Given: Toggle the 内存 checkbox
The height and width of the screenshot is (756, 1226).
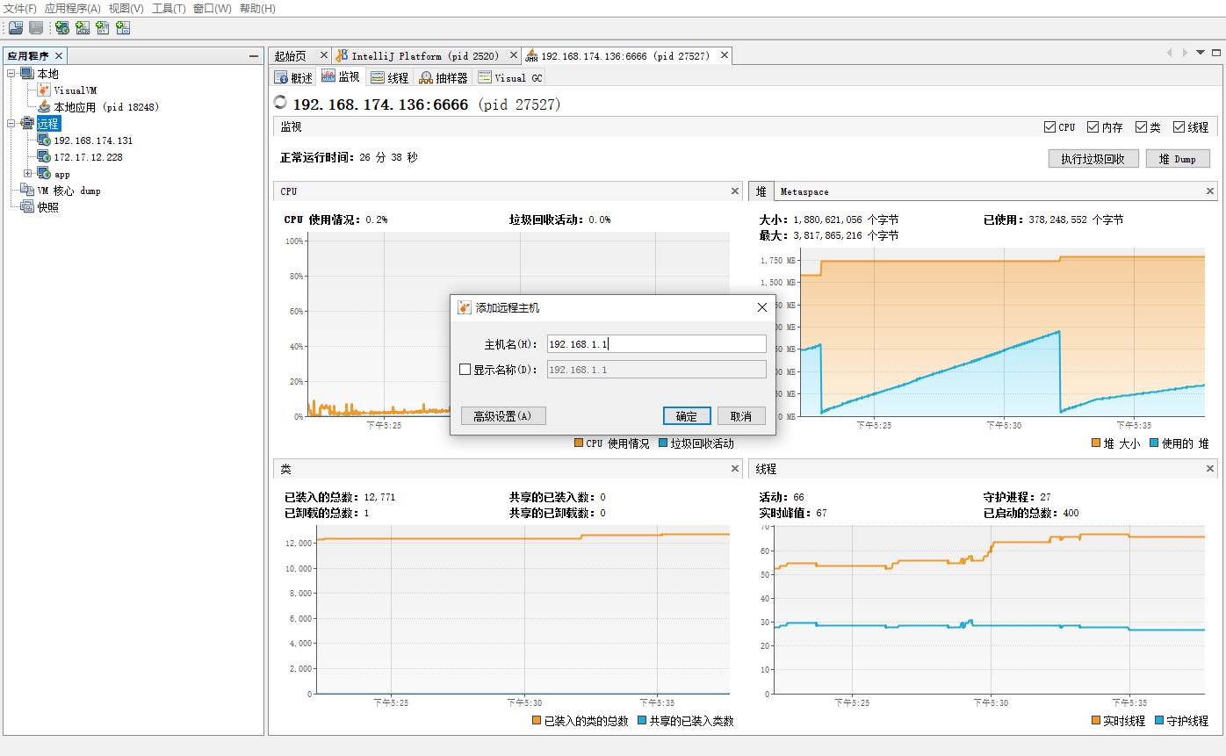Looking at the screenshot, I should coord(1093,126).
